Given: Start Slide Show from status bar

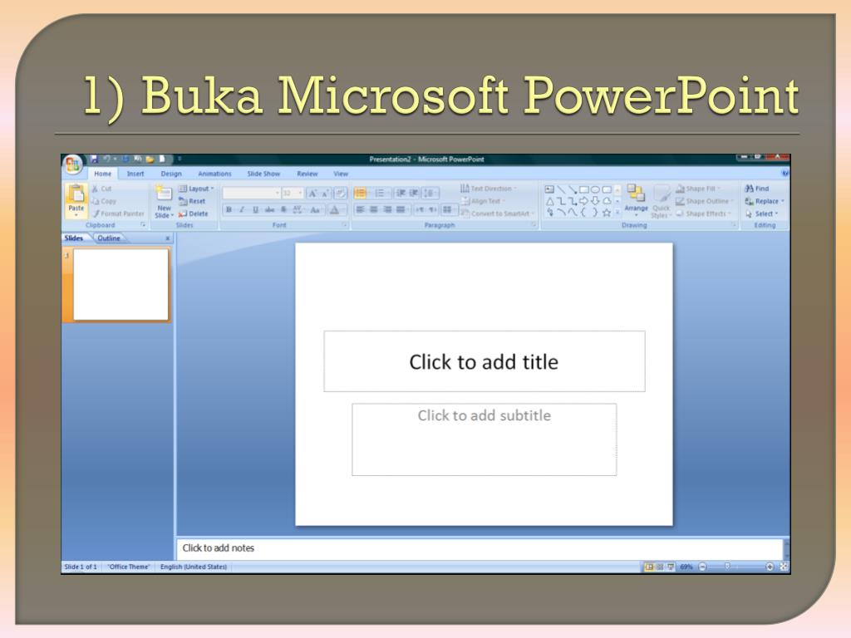Looking at the screenshot, I should click(671, 567).
